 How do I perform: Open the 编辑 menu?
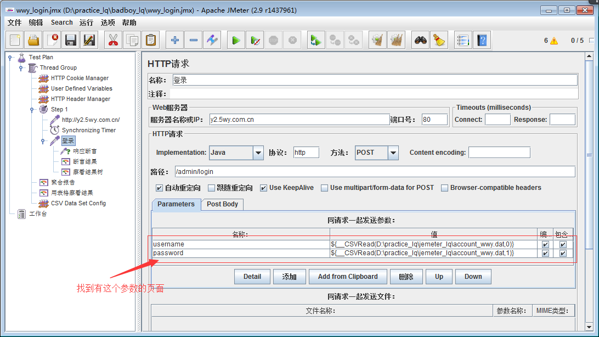coord(36,23)
